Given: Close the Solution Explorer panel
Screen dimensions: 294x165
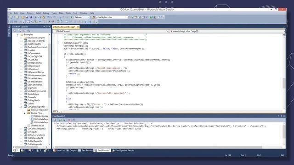Looking at the screenshot, I should pos(50,27).
